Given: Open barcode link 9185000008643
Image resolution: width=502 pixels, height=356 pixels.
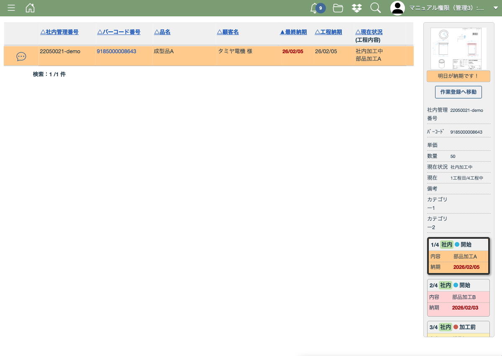Looking at the screenshot, I should click(x=116, y=52).
